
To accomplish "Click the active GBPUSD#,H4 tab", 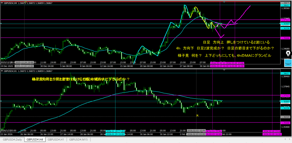I will pos(34,140).
